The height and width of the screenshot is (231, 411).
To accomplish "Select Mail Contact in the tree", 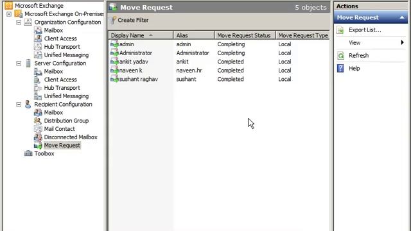I will (x=59, y=129).
